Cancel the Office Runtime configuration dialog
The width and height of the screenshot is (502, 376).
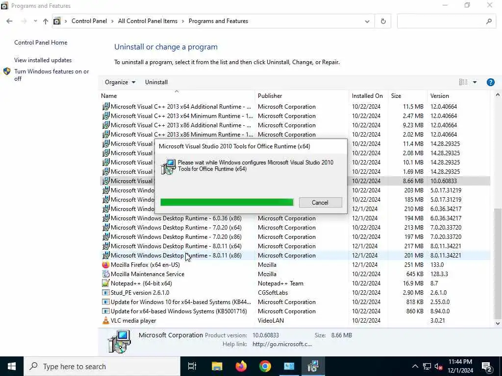320,202
